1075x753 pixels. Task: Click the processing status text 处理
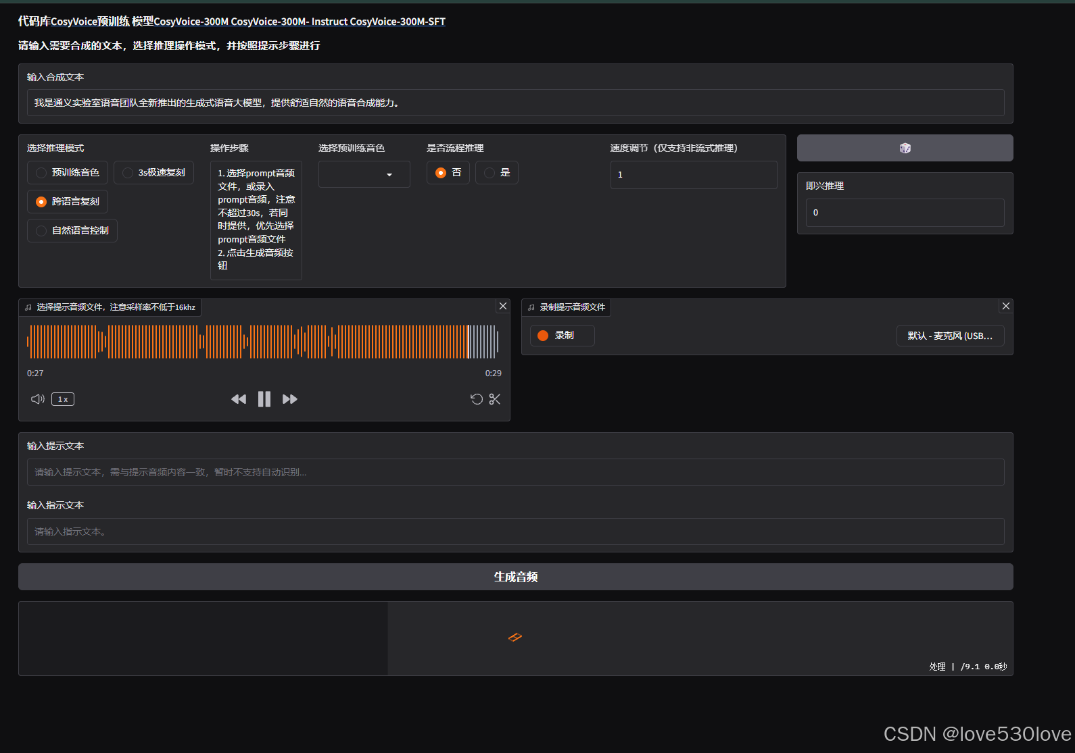pos(937,667)
